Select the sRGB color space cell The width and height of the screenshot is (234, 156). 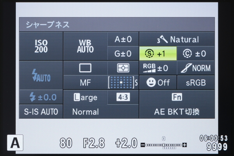196,82
